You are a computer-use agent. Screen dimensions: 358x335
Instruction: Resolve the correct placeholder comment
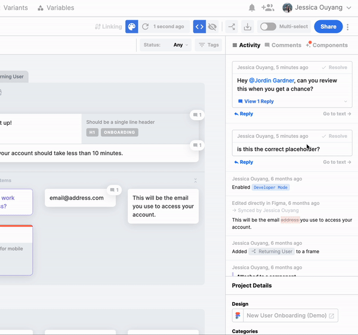coord(335,136)
